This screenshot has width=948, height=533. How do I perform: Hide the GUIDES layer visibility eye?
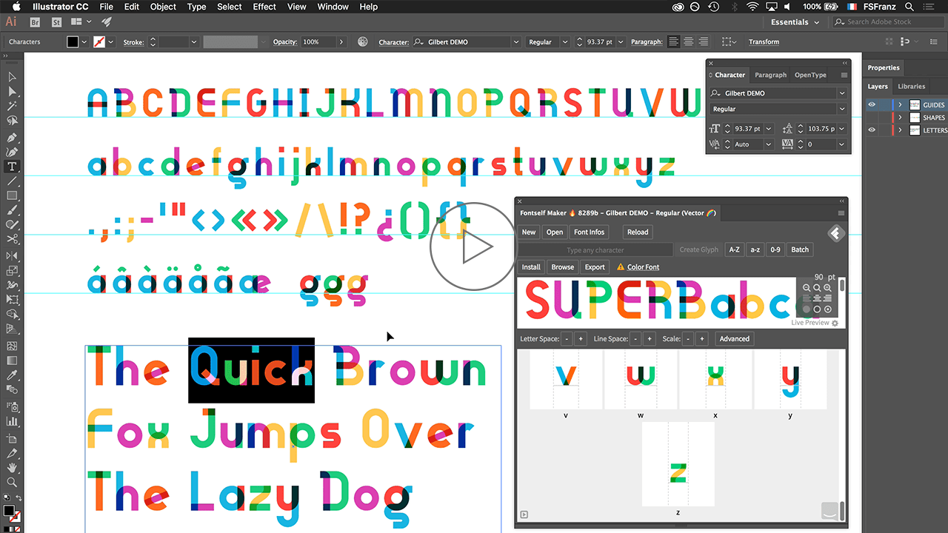871,104
